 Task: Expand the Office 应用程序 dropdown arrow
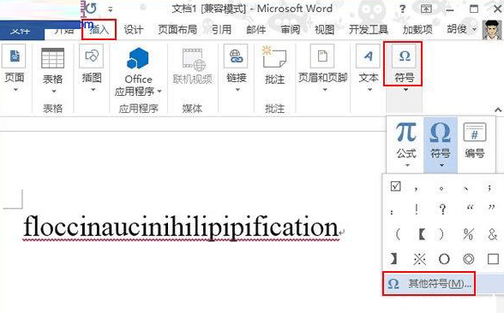click(159, 92)
